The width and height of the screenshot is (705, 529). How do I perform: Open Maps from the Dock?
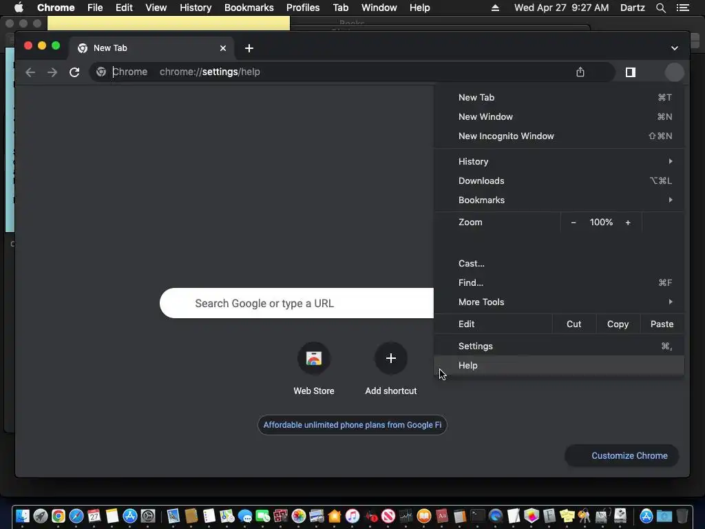tap(227, 516)
